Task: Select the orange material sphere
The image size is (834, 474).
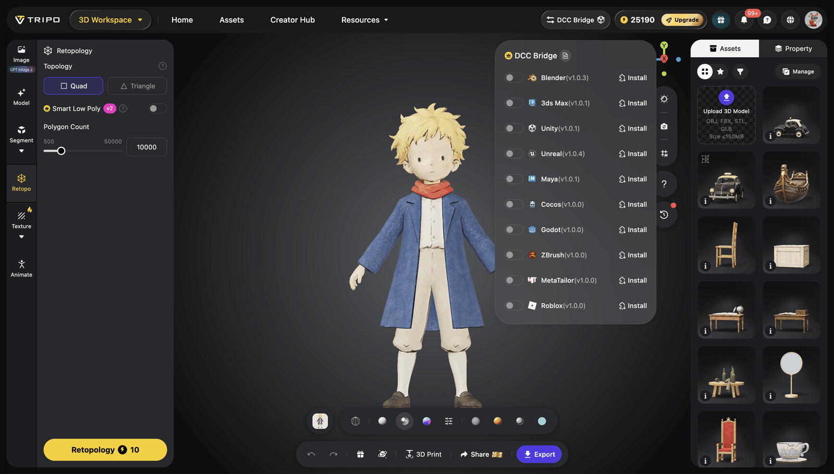Action: coord(498,421)
